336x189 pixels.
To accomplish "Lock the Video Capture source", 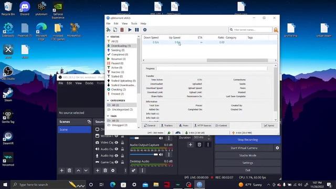I will [122, 142].
